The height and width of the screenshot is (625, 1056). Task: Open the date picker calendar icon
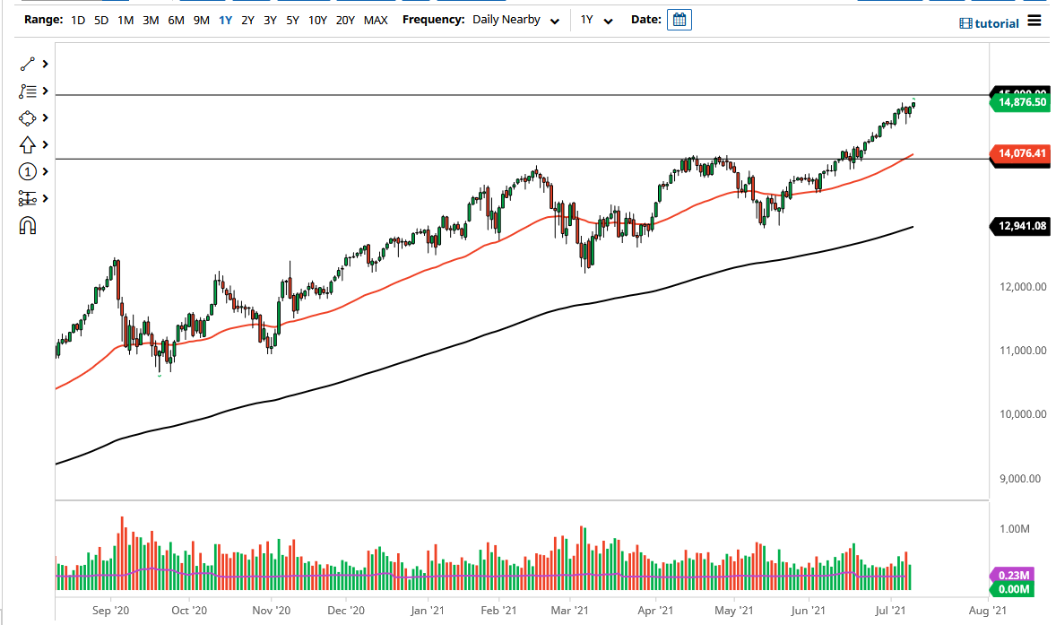coord(679,19)
